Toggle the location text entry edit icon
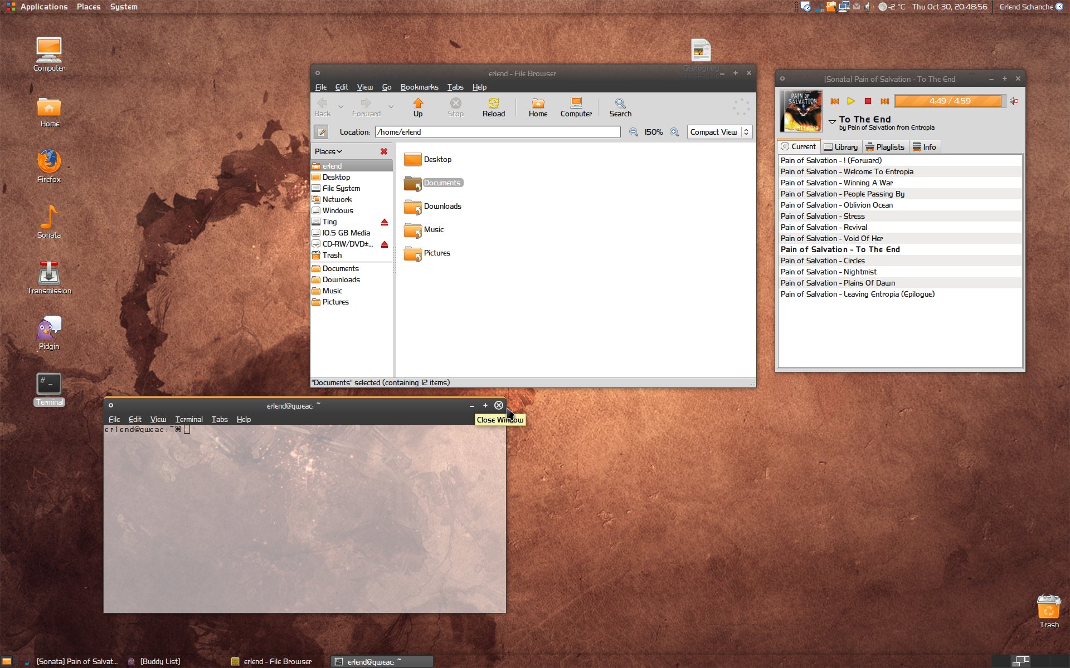This screenshot has height=668, width=1070. [321, 132]
